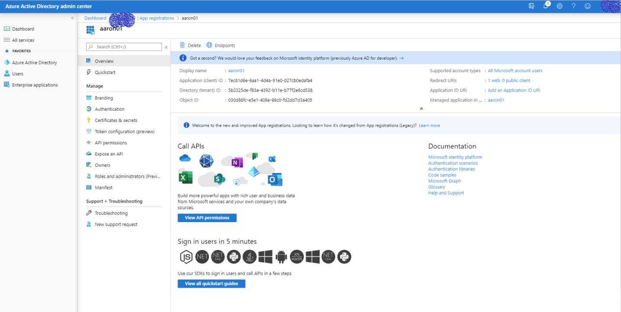The height and width of the screenshot is (312, 621).
Task: Open Microsoft identity platform documentation
Action: click(455, 157)
